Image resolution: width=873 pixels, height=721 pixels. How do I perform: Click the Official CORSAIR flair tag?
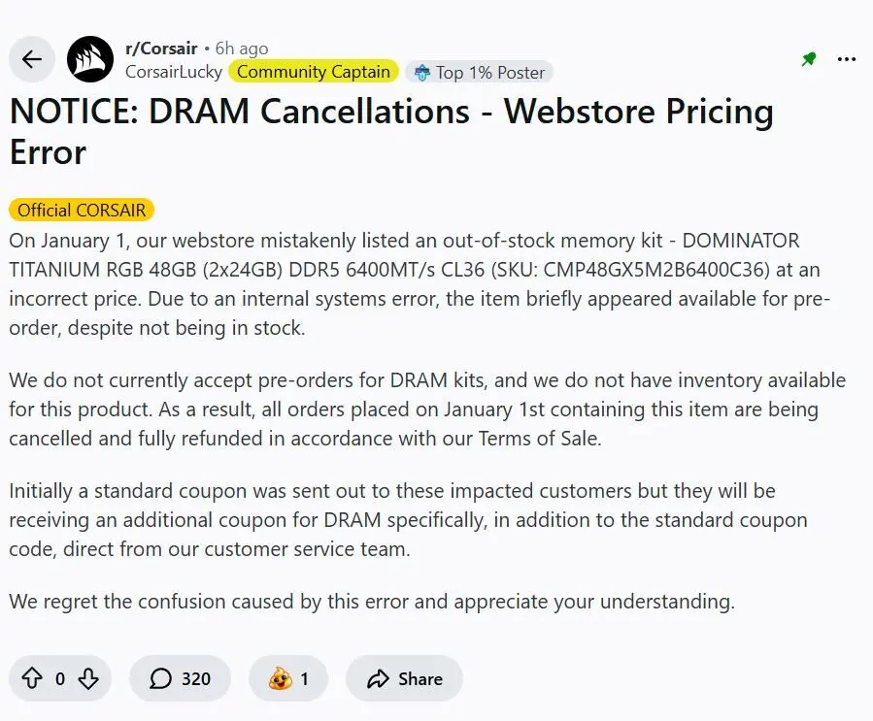click(82, 209)
